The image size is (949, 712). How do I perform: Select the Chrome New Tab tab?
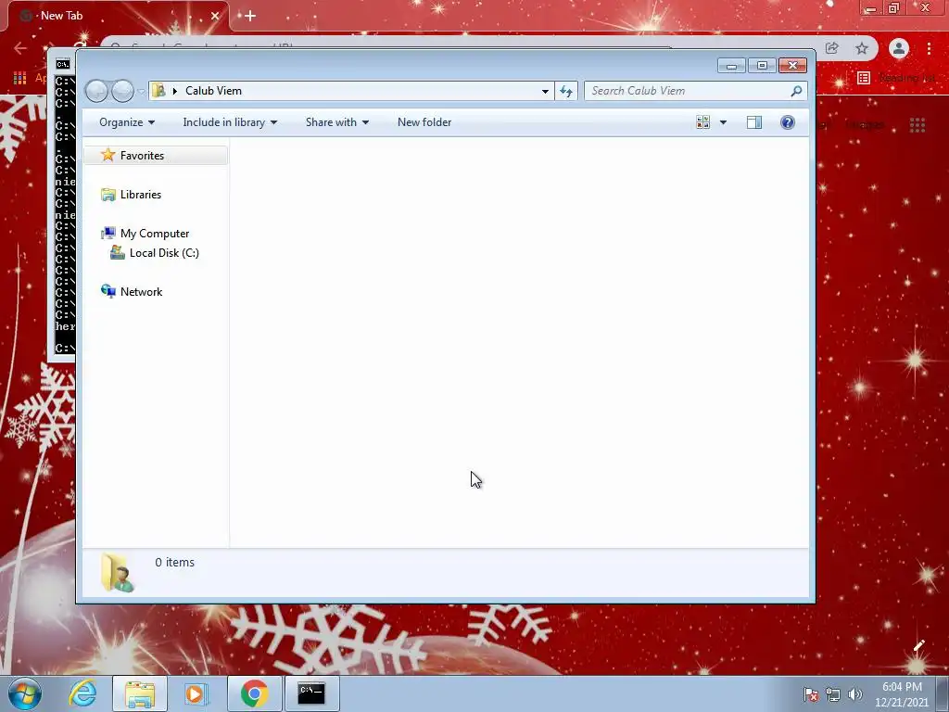pyautogui.click(x=118, y=16)
